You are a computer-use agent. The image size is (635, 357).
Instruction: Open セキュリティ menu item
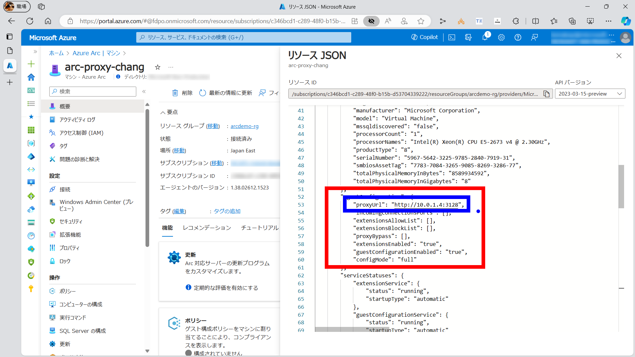tap(93, 221)
